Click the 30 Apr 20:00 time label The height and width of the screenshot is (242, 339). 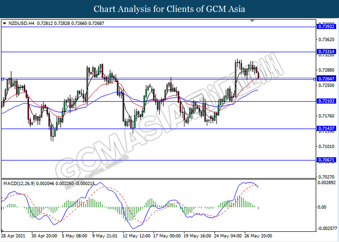(45, 236)
